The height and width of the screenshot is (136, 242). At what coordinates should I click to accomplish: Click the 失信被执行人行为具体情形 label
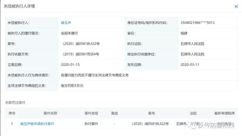(29, 75)
